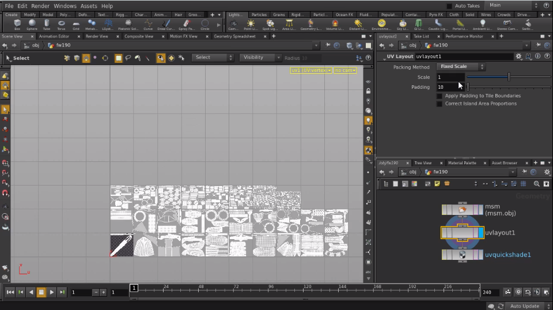
Task: Switch to the Material Palette tab
Action: click(x=462, y=163)
